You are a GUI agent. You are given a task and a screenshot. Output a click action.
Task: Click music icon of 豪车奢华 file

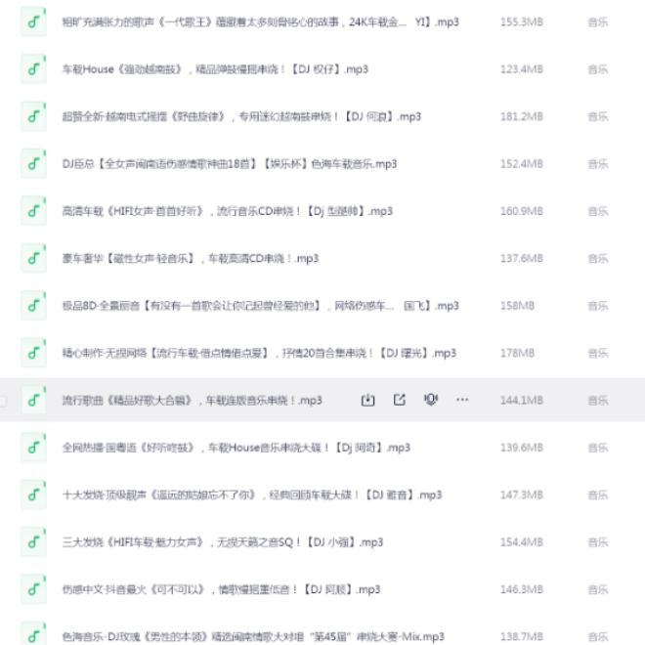(x=34, y=258)
